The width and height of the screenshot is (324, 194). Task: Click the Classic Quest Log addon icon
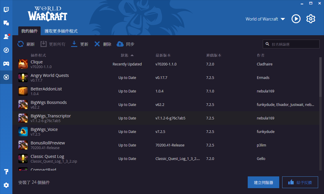coord(23,158)
